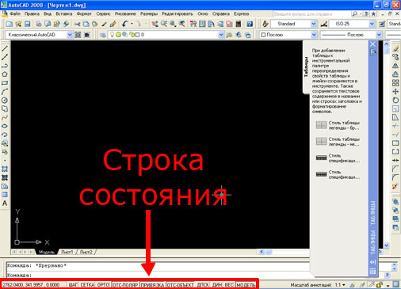Select the Multiline Text 'A' tool
Image resolution: width=401 pixels, height=289 pixels.
(x=5, y=203)
